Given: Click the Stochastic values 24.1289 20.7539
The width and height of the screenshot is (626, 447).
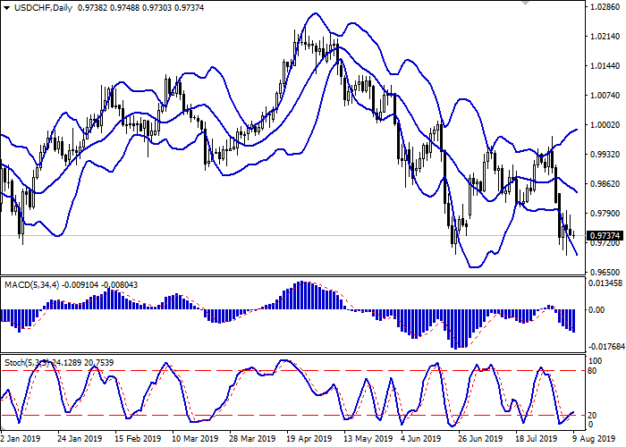Looking at the screenshot, I should [82, 363].
